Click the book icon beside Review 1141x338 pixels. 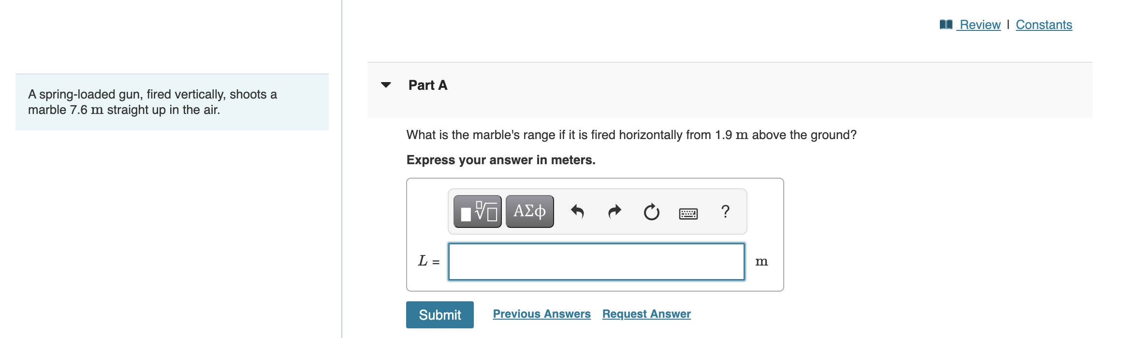pos(946,25)
